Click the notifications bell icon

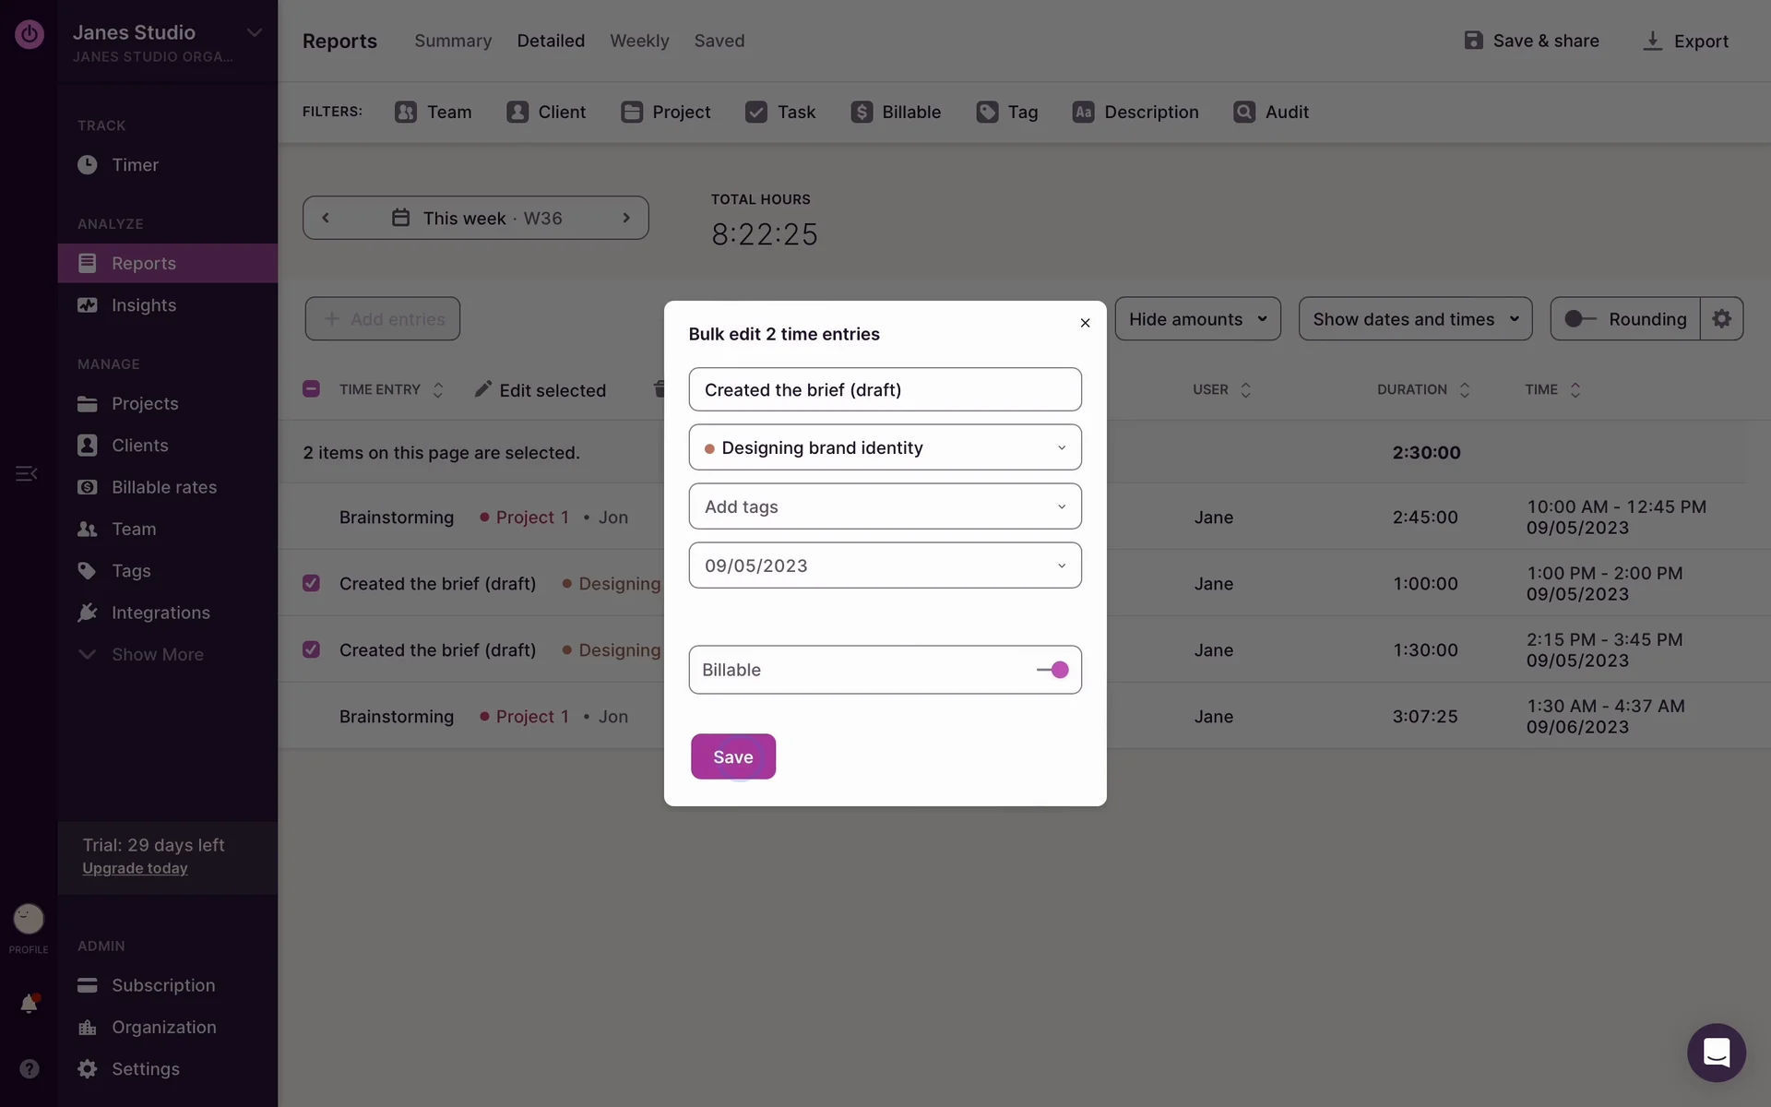(29, 1004)
